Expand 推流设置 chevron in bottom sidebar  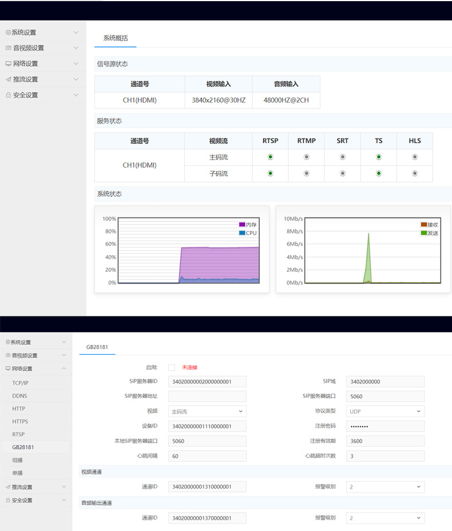click(x=64, y=487)
